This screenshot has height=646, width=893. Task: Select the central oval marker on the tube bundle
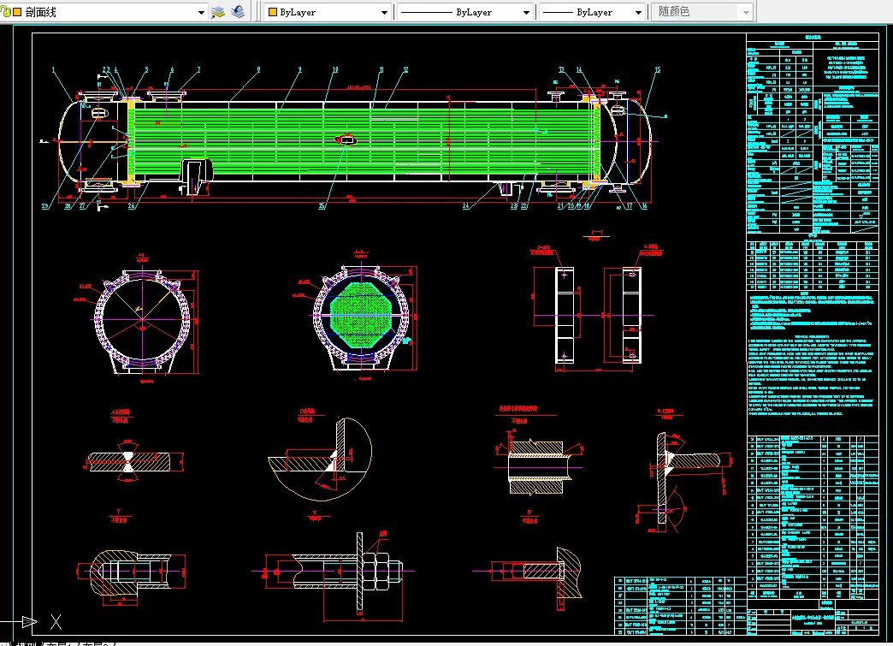click(346, 139)
